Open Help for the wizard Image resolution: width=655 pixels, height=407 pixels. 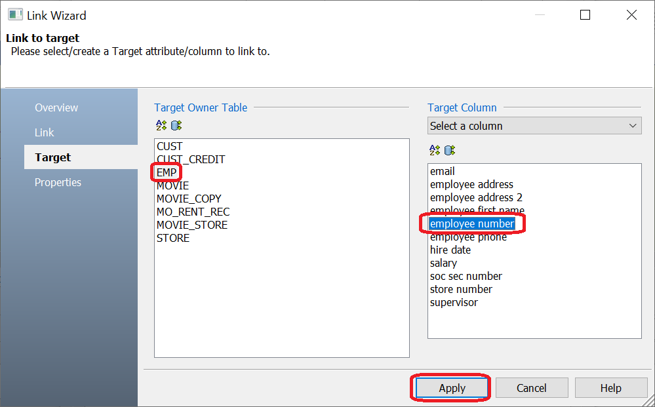pos(610,388)
